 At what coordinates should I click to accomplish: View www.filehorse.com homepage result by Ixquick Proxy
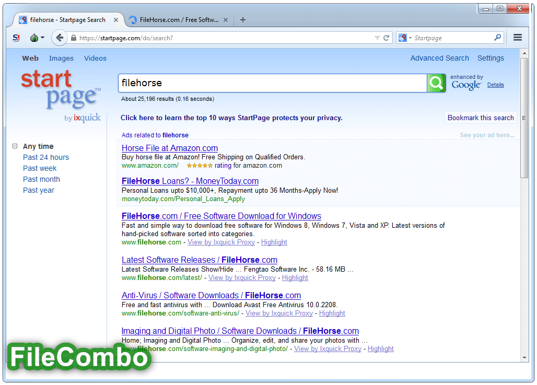click(221, 242)
